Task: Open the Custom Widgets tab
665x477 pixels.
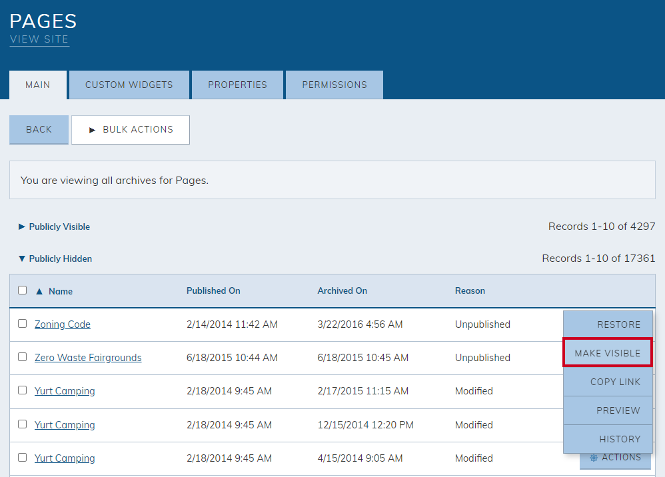Action: tap(129, 85)
